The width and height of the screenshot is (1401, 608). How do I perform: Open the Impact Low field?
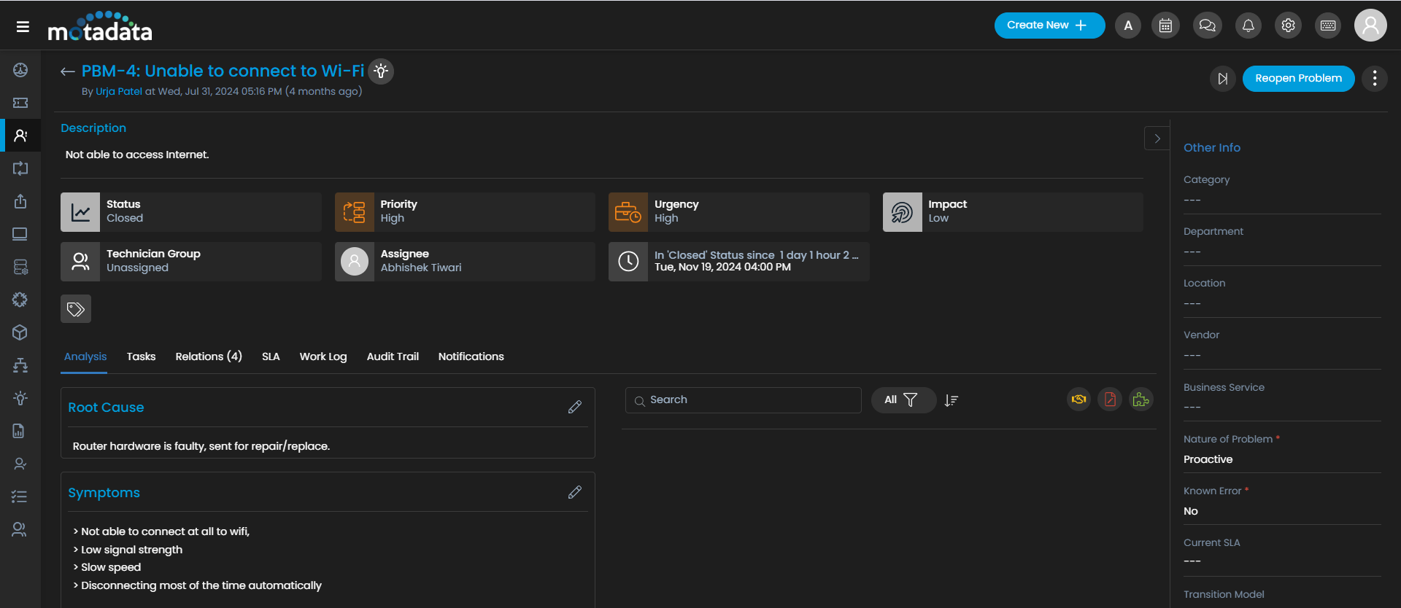(x=1013, y=212)
